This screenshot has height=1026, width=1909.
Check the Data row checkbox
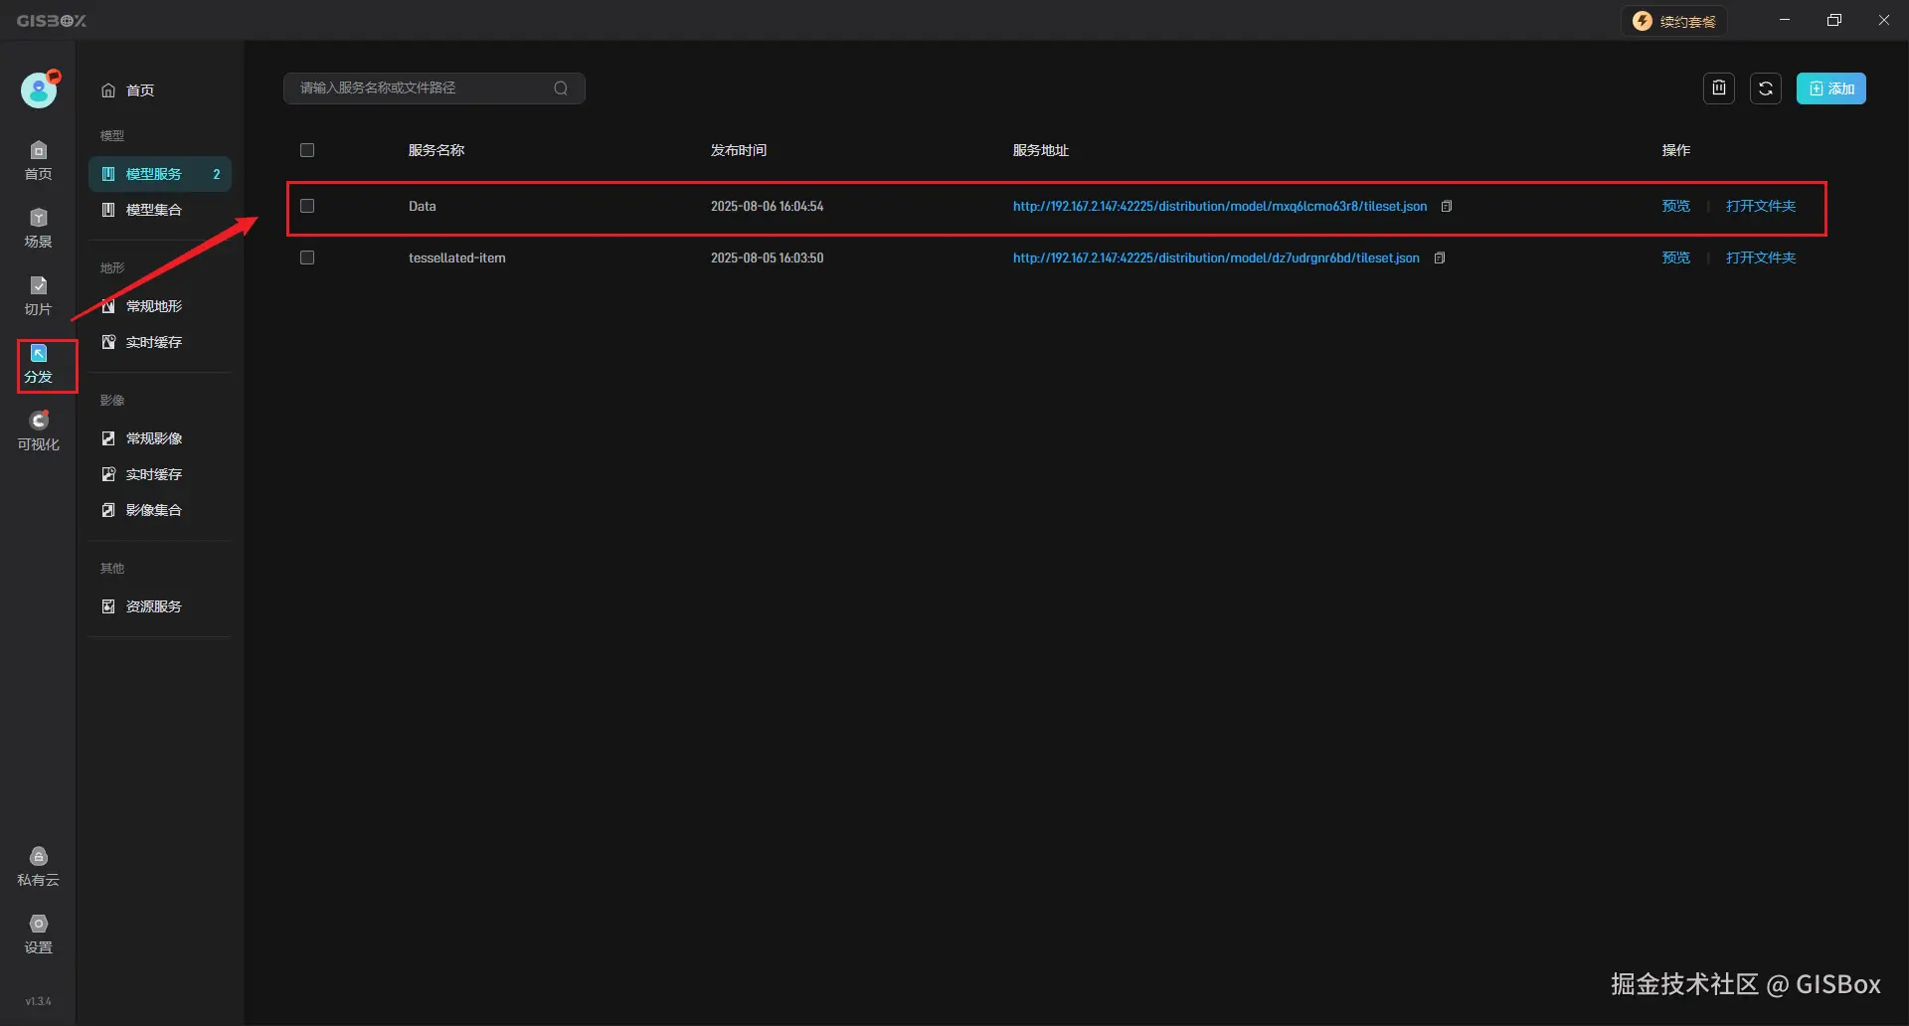pos(307,206)
